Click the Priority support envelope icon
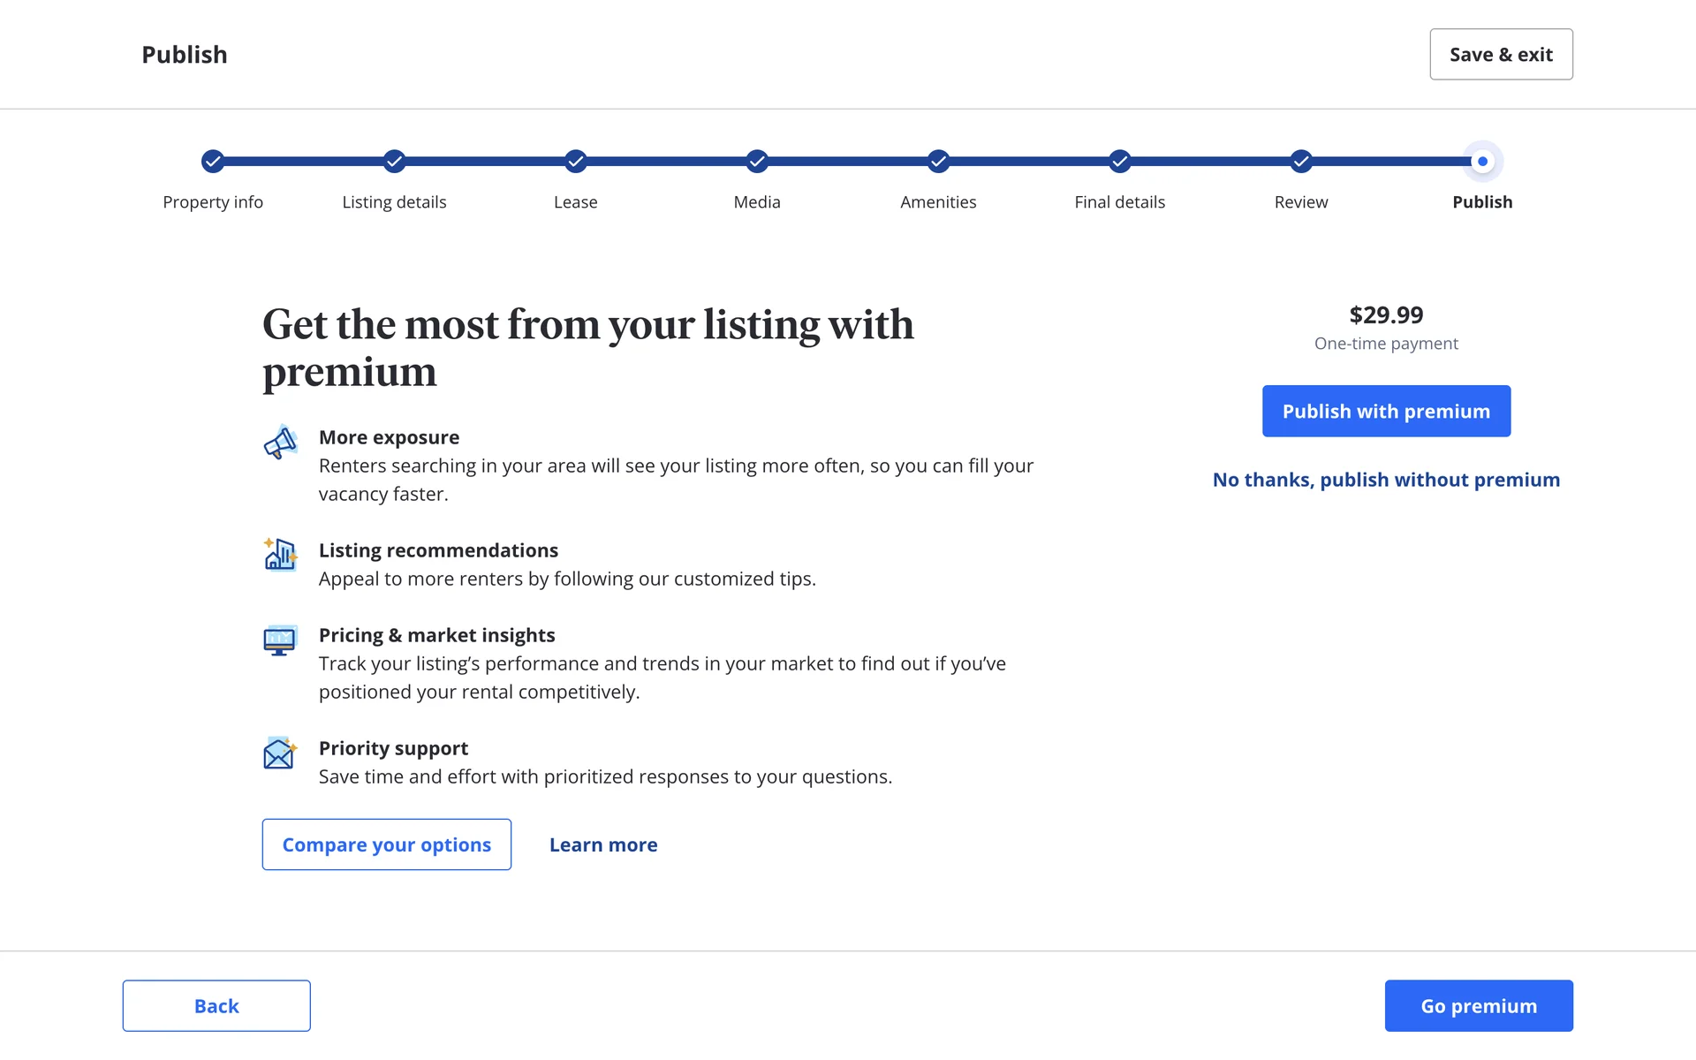The width and height of the screenshot is (1696, 1060). pos(280,753)
